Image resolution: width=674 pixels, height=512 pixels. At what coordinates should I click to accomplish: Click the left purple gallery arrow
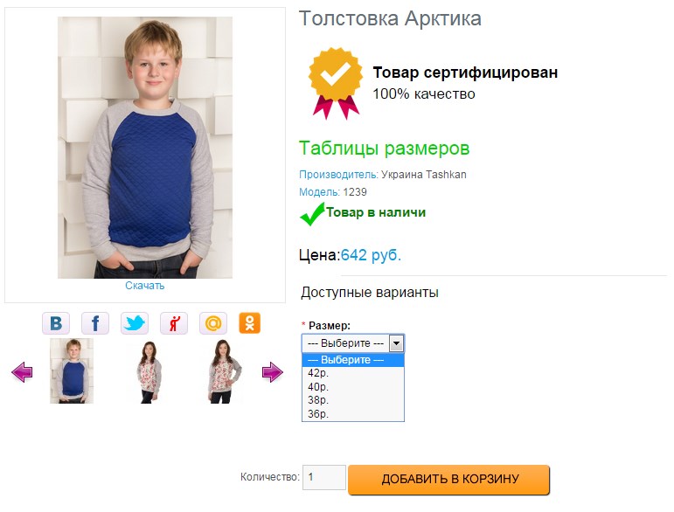coord(22,373)
